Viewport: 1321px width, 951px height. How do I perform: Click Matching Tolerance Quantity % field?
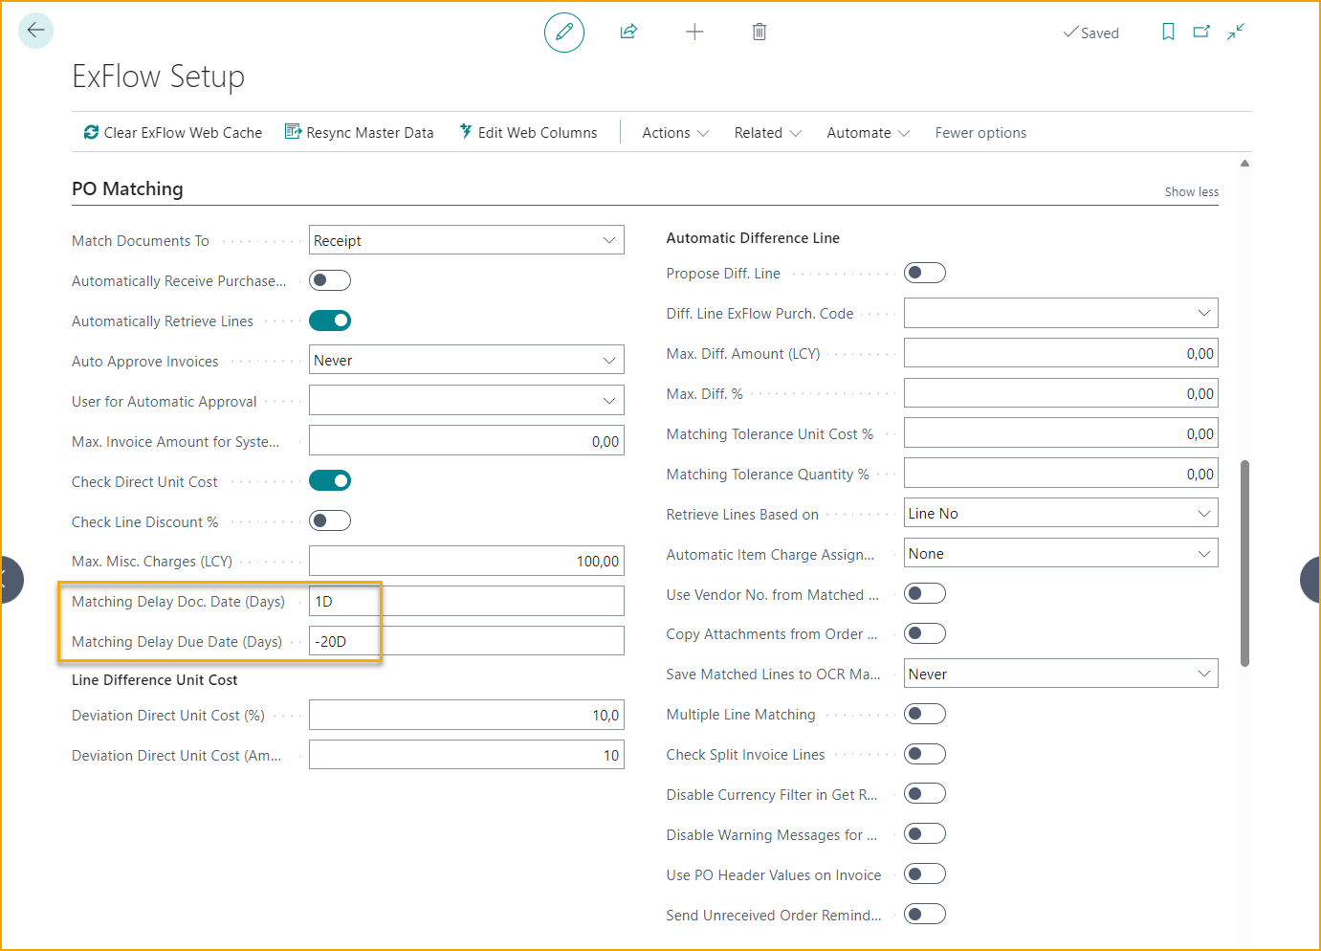click(x=1061, y=474)
